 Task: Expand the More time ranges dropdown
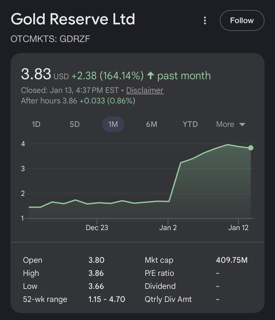pyautogui.click(x=231, y=124)
